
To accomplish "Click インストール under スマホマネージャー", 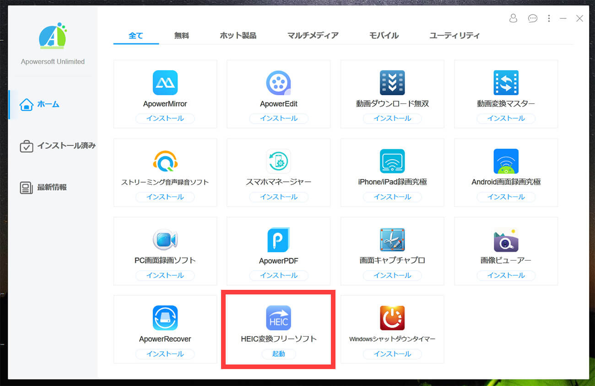I will pos(278,197).
